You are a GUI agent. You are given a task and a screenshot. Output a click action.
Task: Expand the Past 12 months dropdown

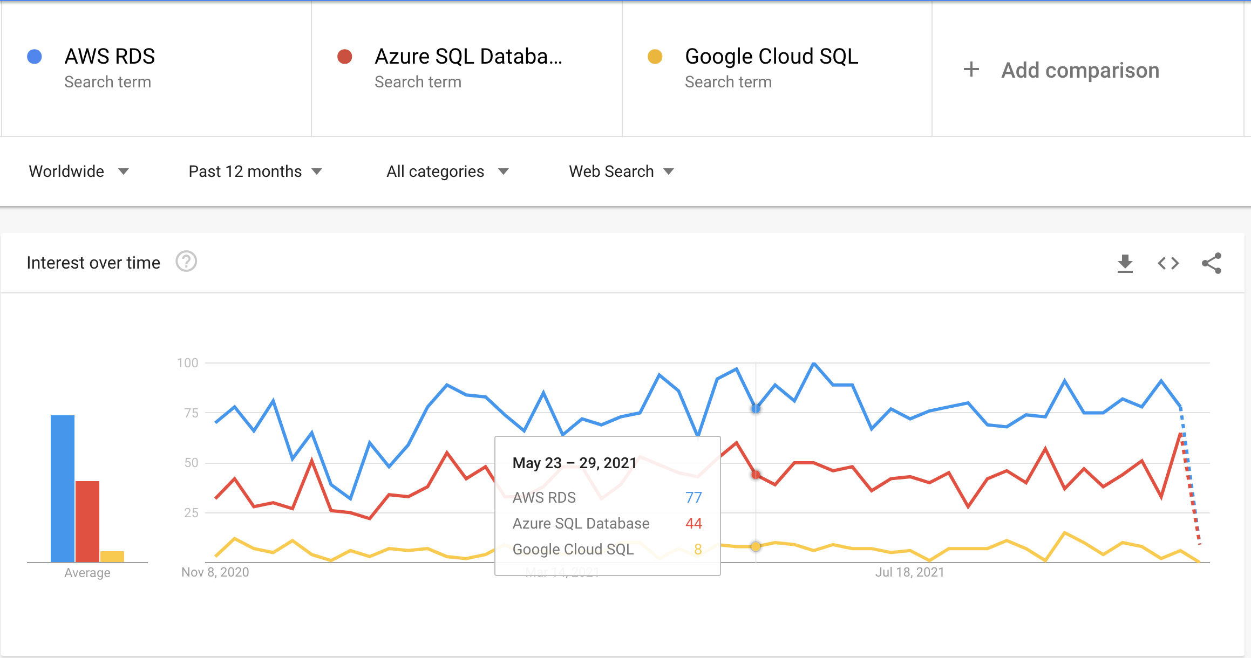click(255, 172)
